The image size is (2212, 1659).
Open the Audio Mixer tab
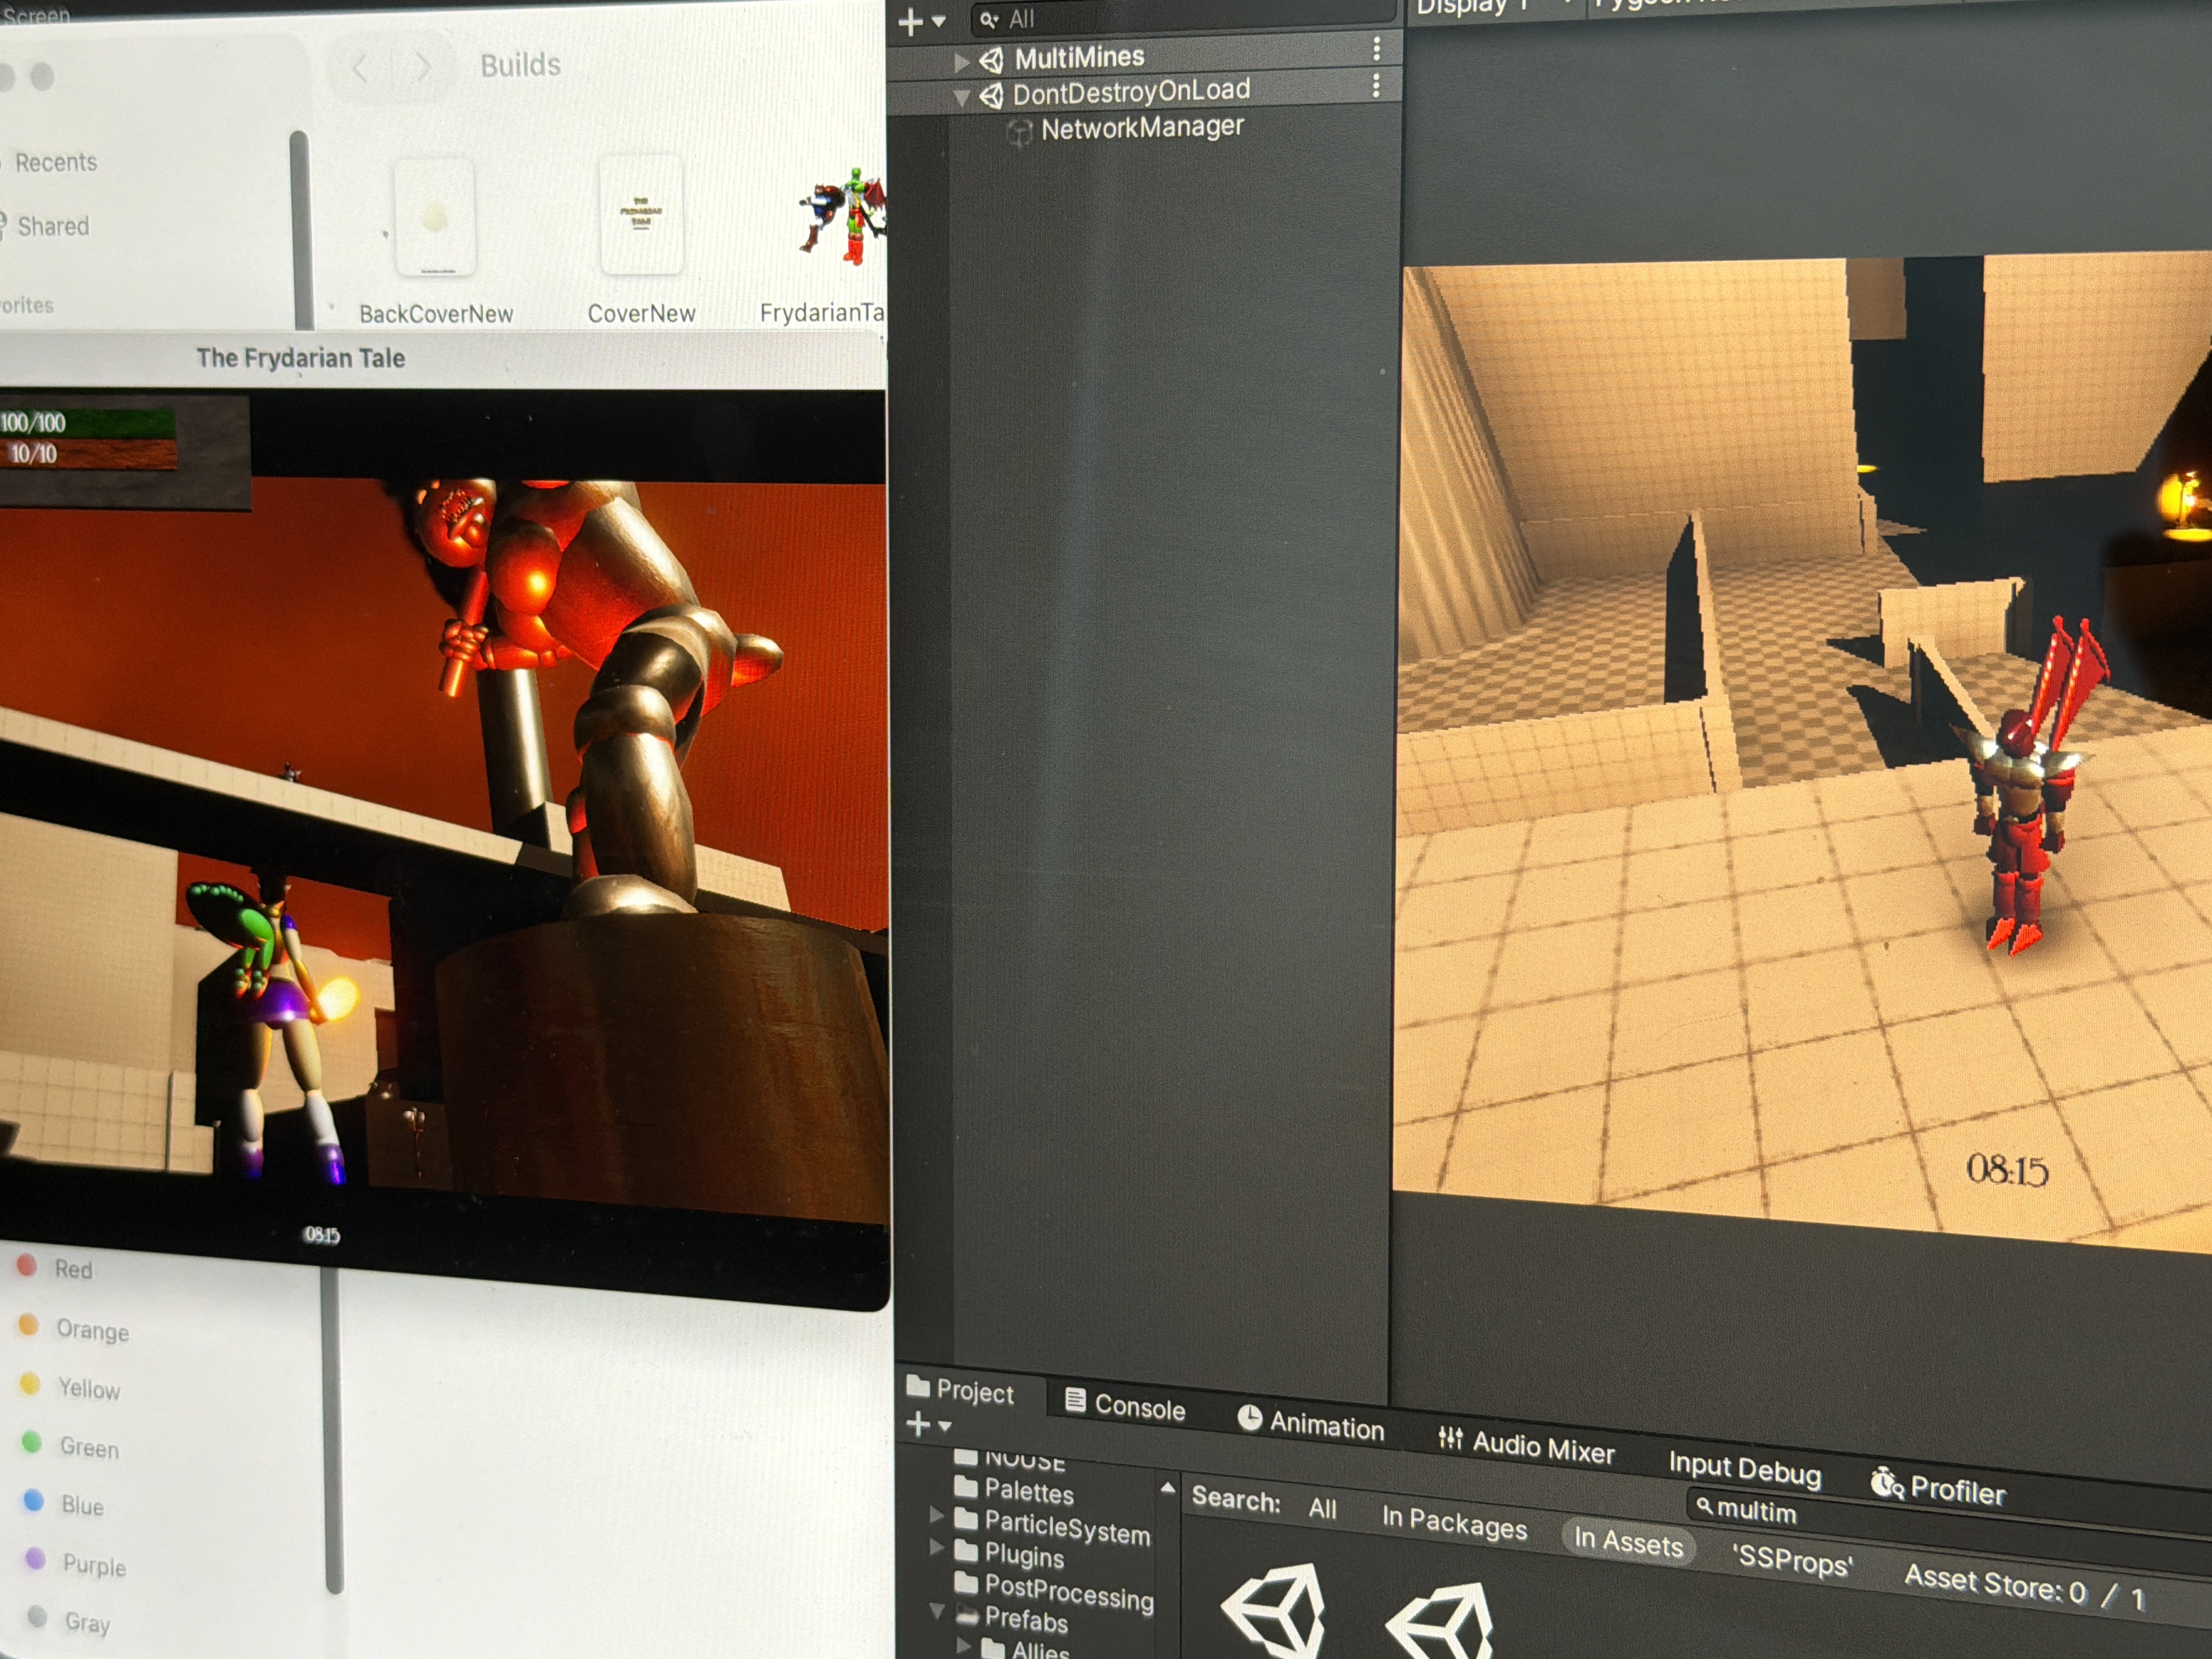coord(1526,1446)
